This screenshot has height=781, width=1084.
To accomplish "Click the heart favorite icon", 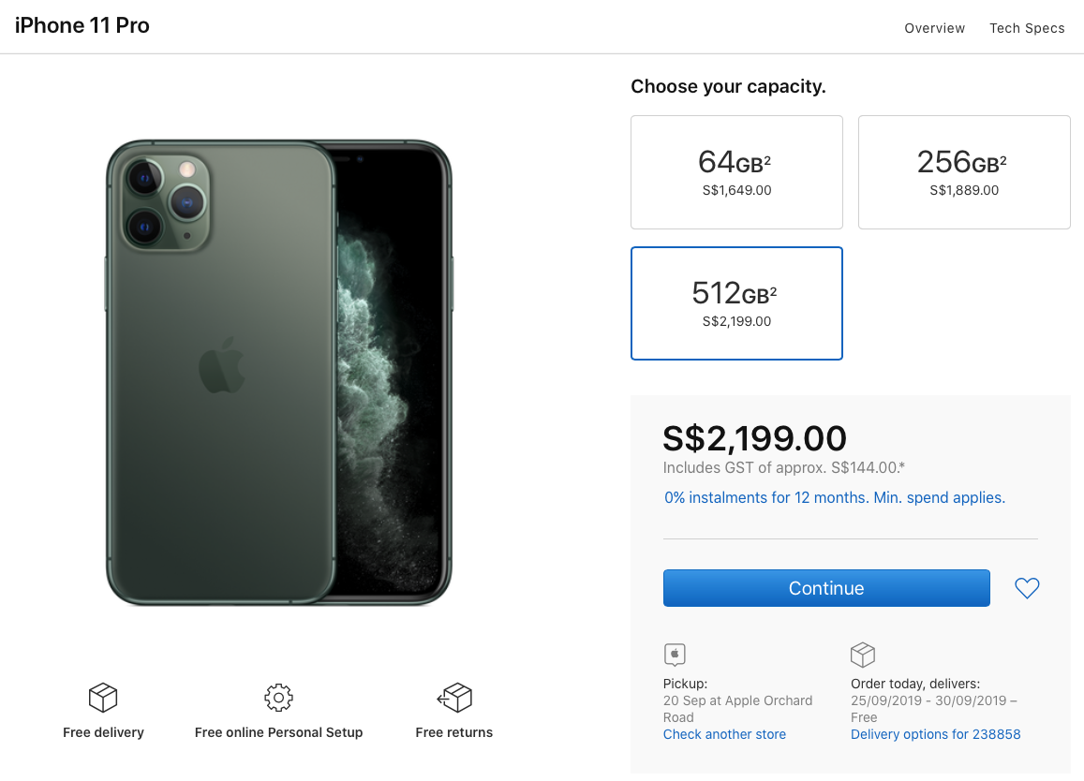I will point(1027,588).
